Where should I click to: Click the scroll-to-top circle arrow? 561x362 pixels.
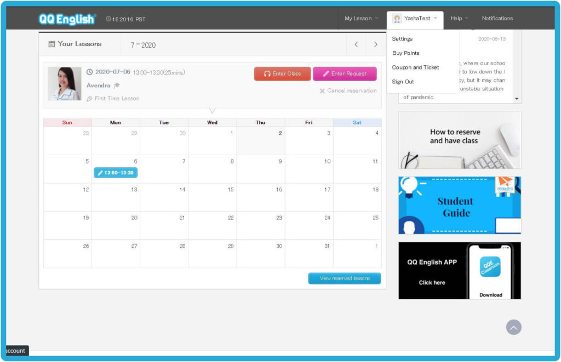click(513, 327)
